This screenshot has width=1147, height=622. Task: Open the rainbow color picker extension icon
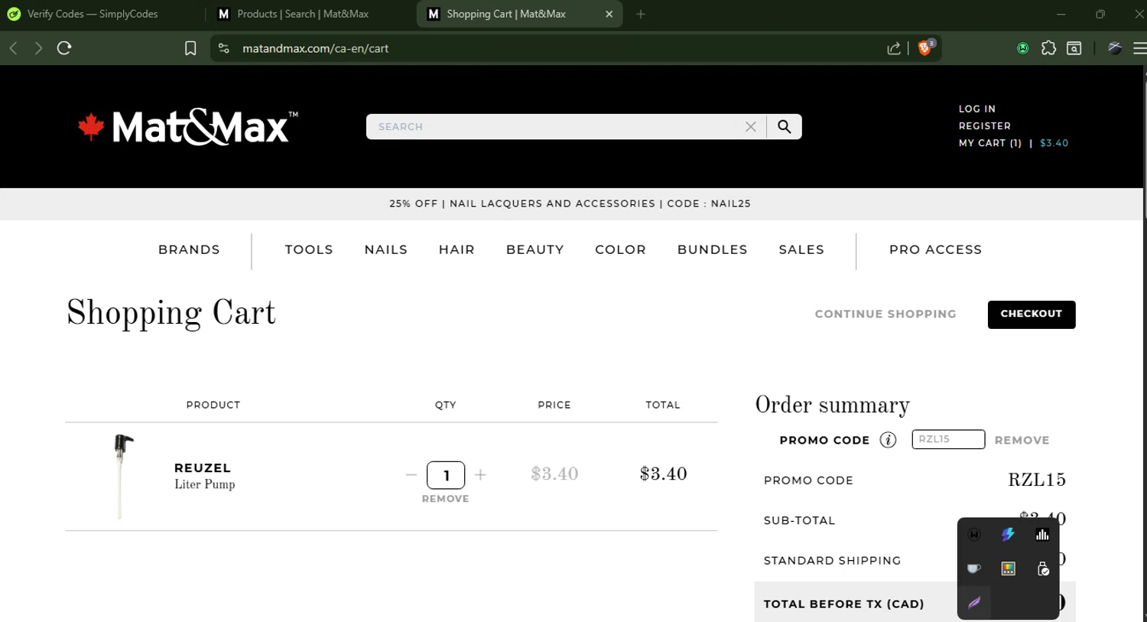pyautogui.click(x=1008, y=568)
